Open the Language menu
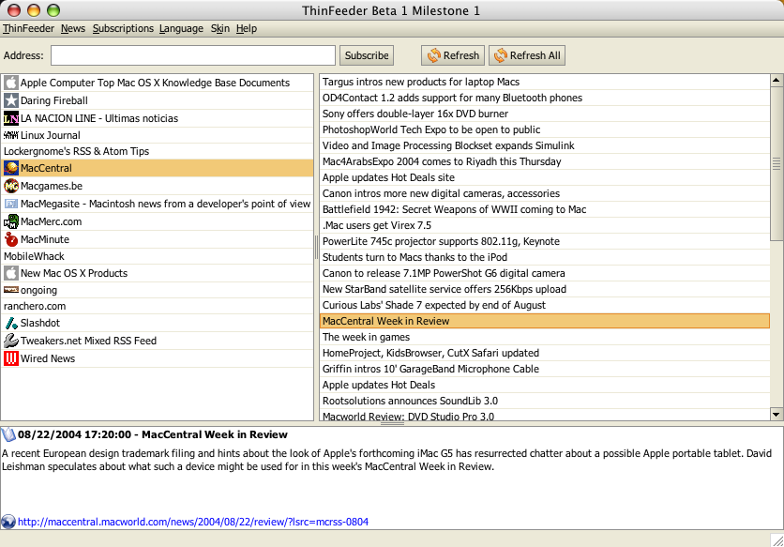 click(x=181, y=28)
